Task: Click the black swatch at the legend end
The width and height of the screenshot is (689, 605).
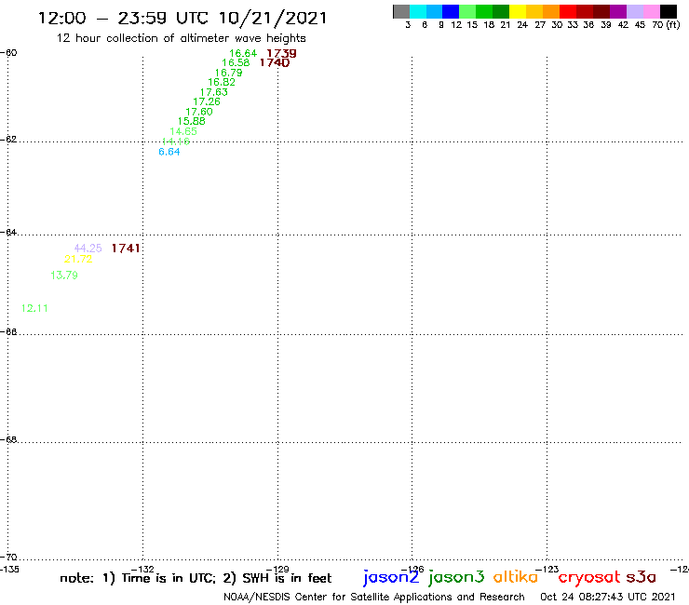Action: tap(669, 11)
